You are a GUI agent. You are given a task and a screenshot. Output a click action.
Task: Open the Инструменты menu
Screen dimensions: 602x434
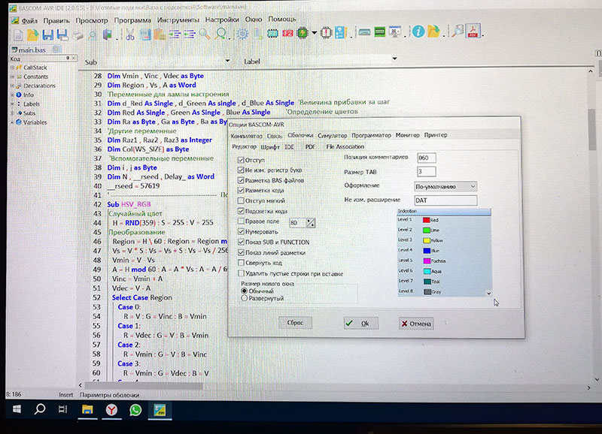pos(178,20)
